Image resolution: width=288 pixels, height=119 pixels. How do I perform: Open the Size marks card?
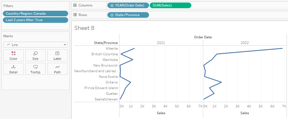(x=36, y=53)
